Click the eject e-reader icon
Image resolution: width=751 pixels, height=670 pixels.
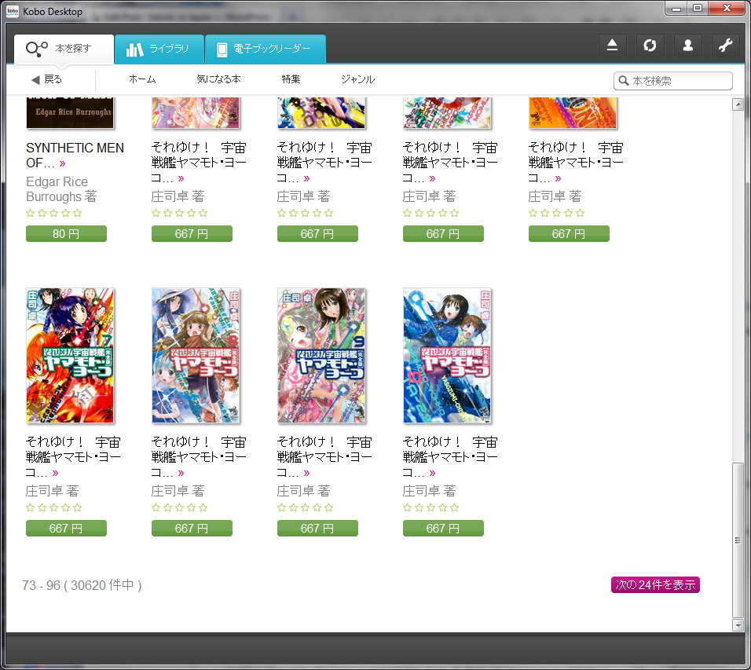tap(612, 46)
